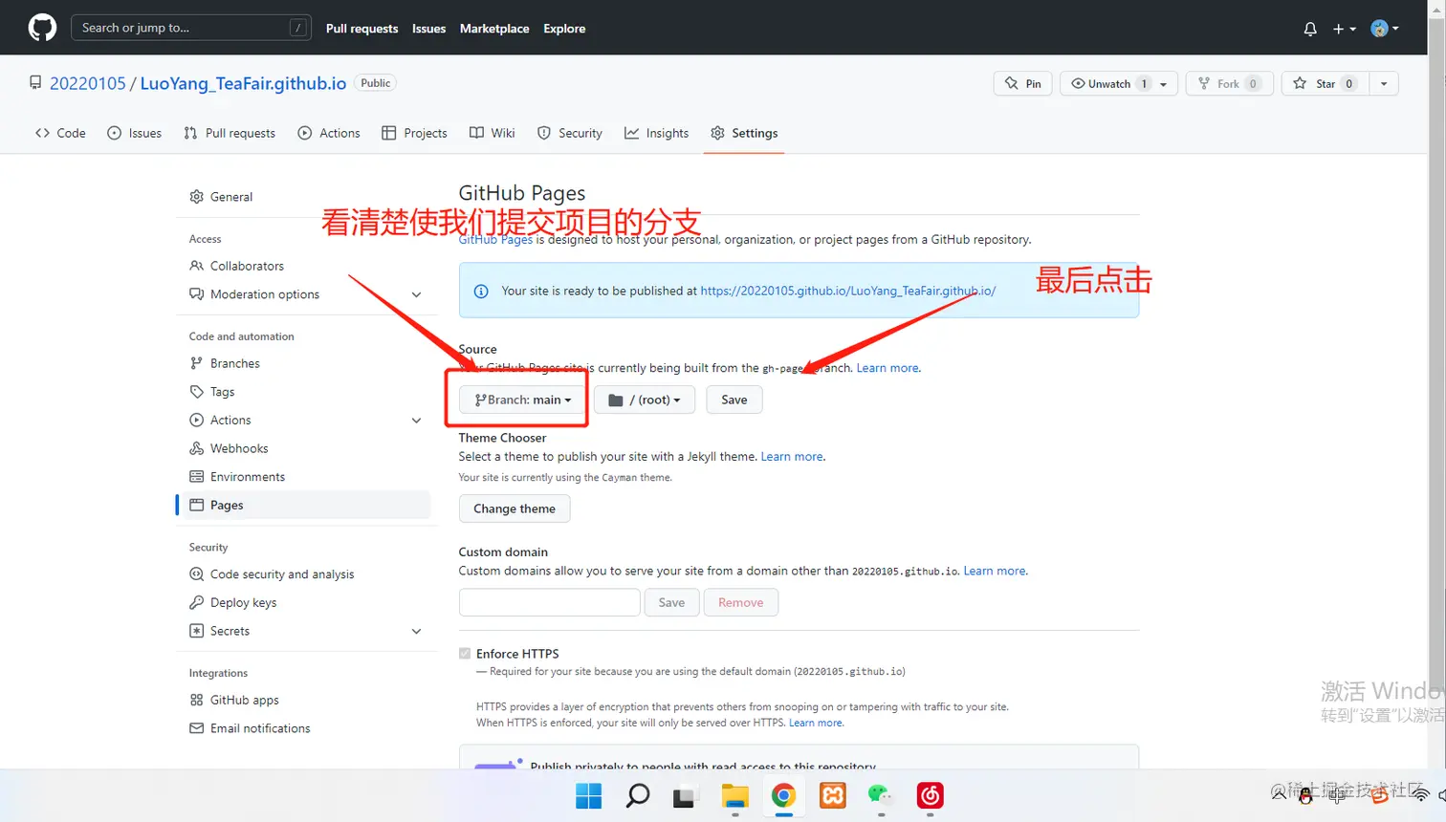Screen dimensions: 1446x822
Task: Click Save for custom domain
Action: 671,602
